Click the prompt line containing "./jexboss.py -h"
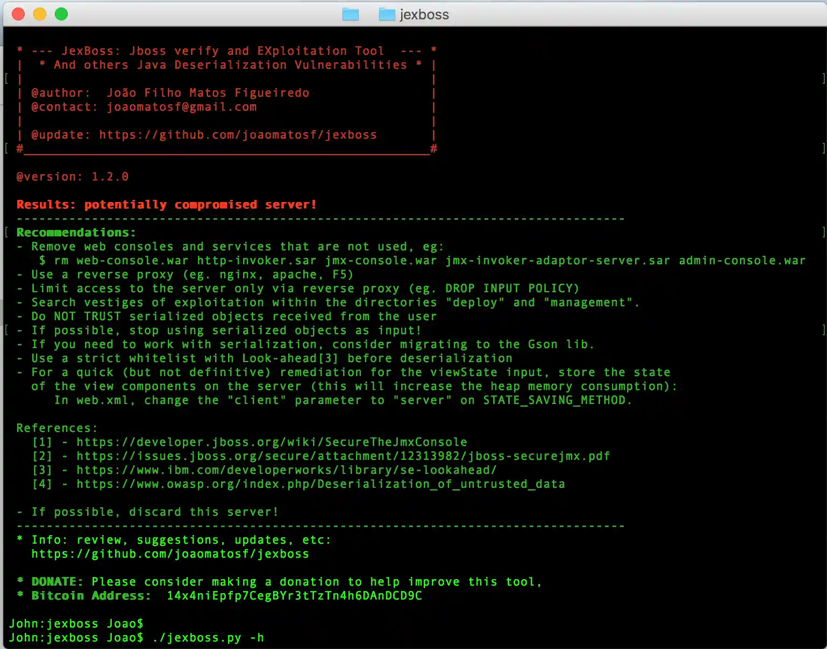Image resolution: width=827 pixels, height=649 pixels. [137, 638]
